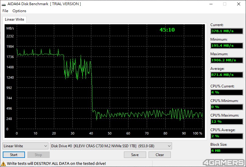Click the CPU% Minimum 0 % value
The width and height of the screenshot is (246, 167).
coord(227,107)
